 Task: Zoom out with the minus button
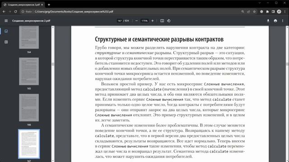(x=136, y=21)
